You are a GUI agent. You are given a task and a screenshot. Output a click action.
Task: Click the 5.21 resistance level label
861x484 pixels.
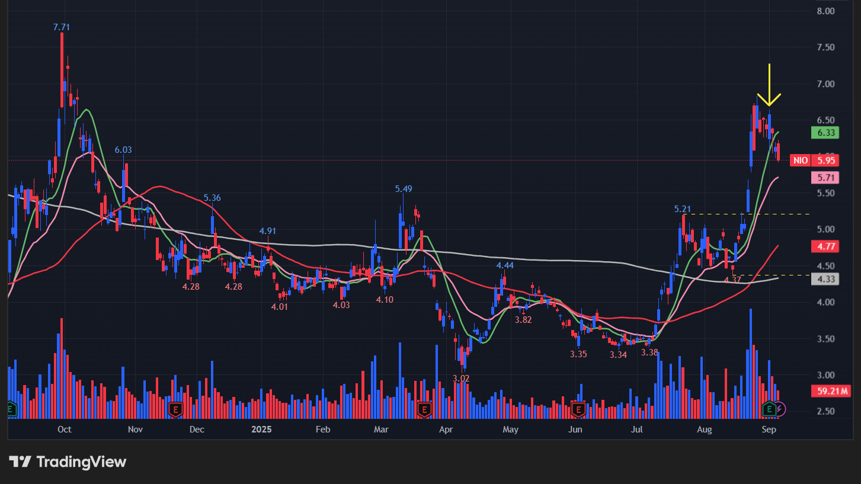pos(683,209)
